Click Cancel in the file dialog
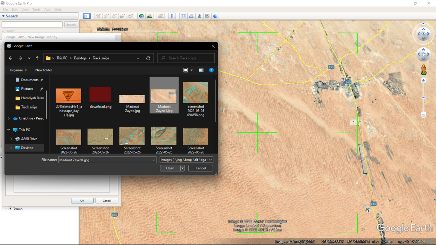This screenshot has height=245, width=436. 201,168
